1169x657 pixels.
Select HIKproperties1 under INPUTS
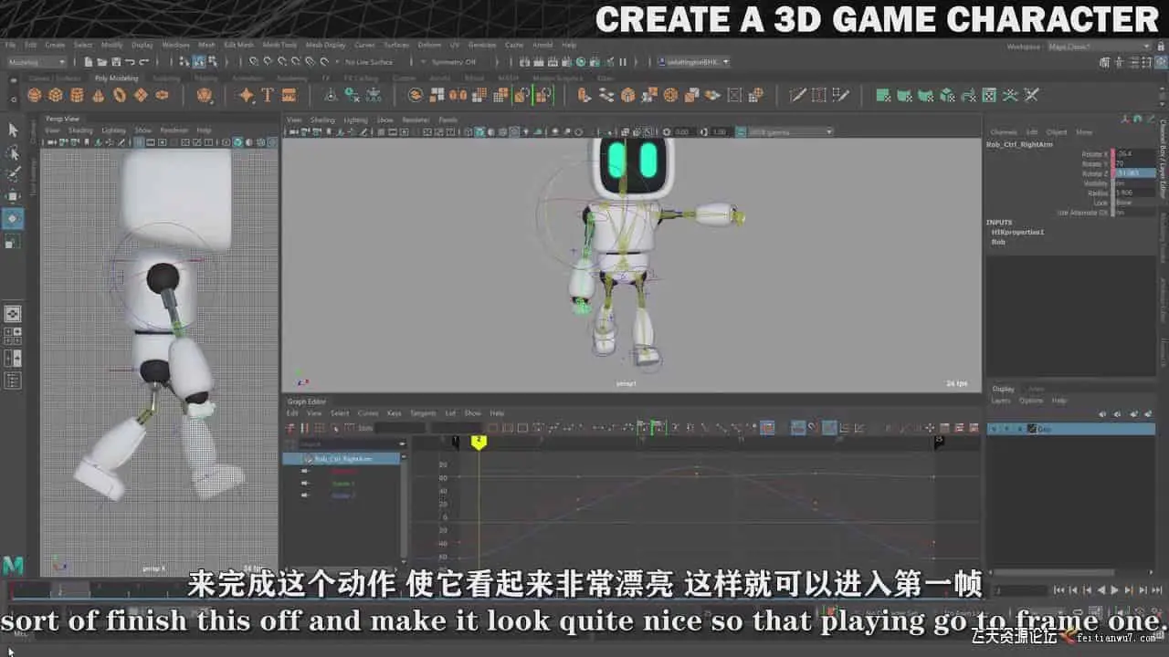(1017, 232)
